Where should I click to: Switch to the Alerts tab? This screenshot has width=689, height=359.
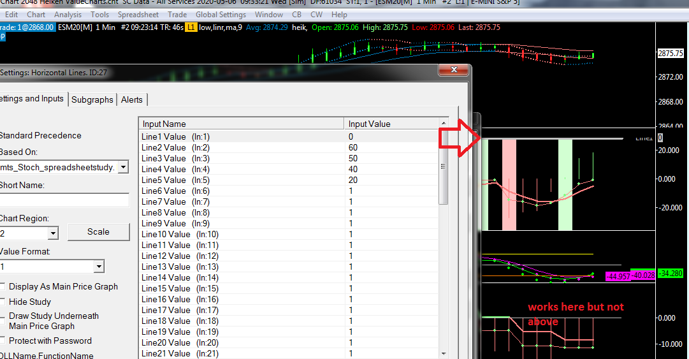132,99
